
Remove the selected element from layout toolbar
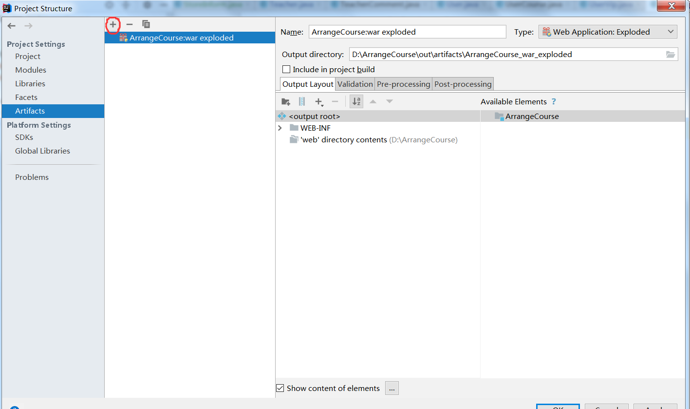click(x=335, y=101)
